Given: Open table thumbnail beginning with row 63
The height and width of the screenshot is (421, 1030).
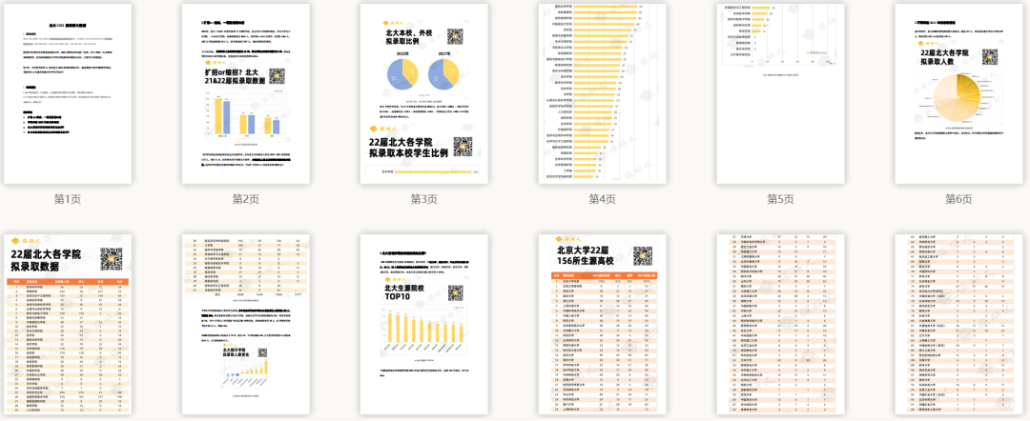Looking at the screenshot, I should click(958, 325).
